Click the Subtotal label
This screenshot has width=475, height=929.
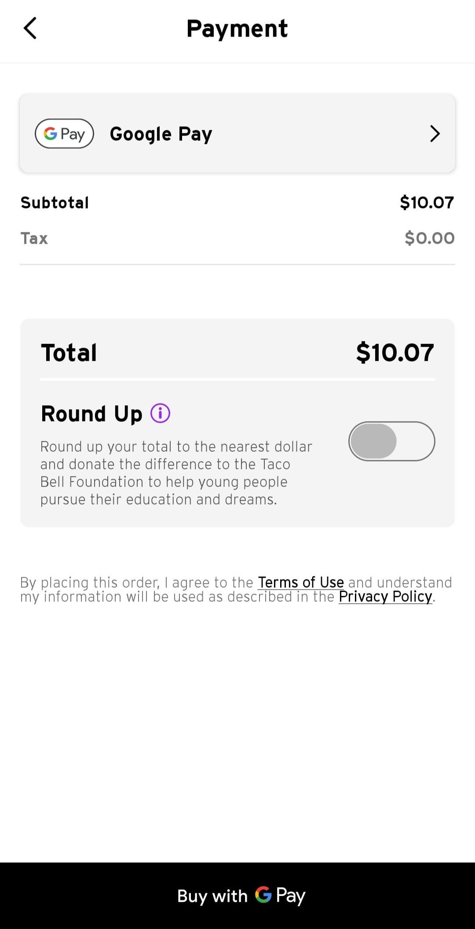click(x=55, y=202)
